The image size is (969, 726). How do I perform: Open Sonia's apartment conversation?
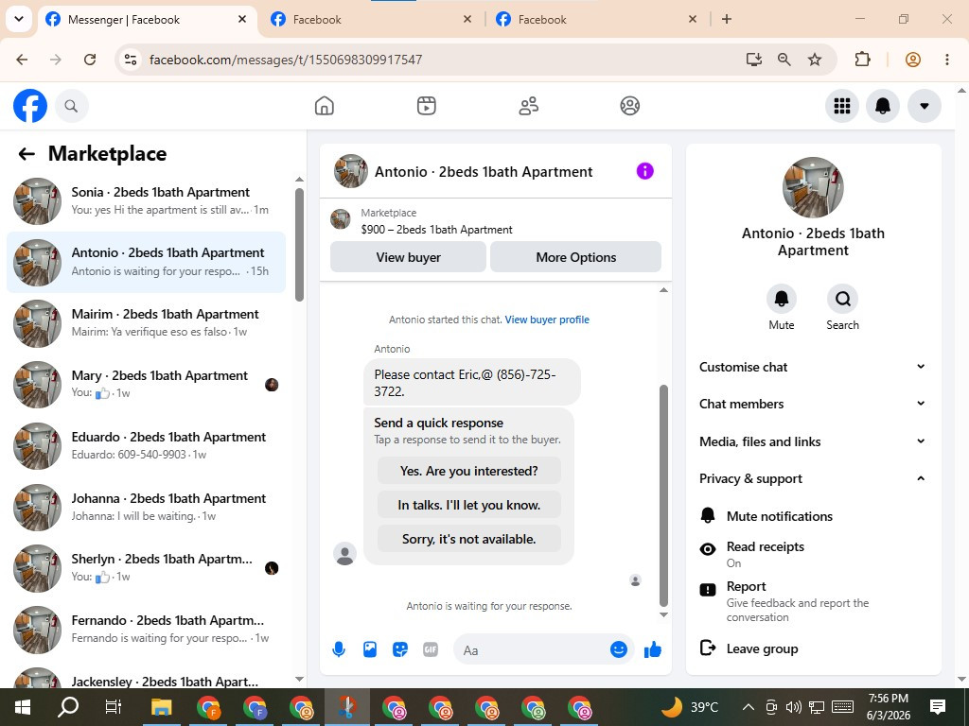[146, 201]
